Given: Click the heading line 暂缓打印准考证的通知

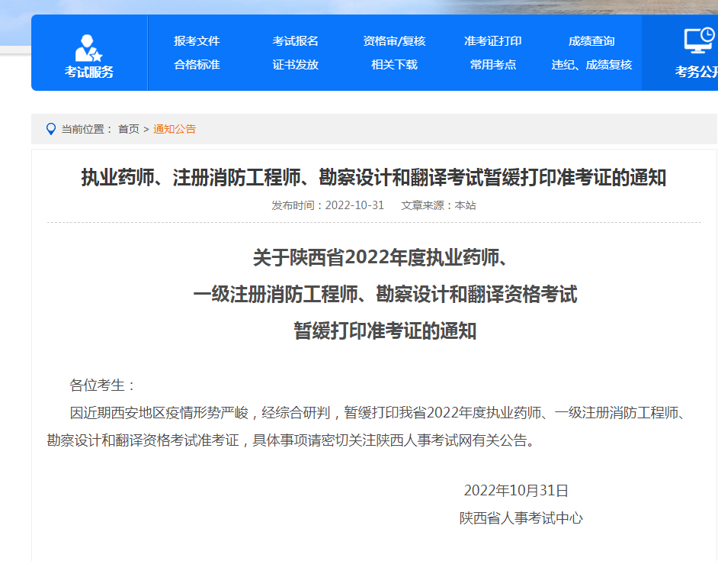Looking at the screenshot, I should pyautogui.click(x=385, y=330).
